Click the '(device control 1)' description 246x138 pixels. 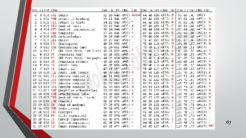pos(74,76)
